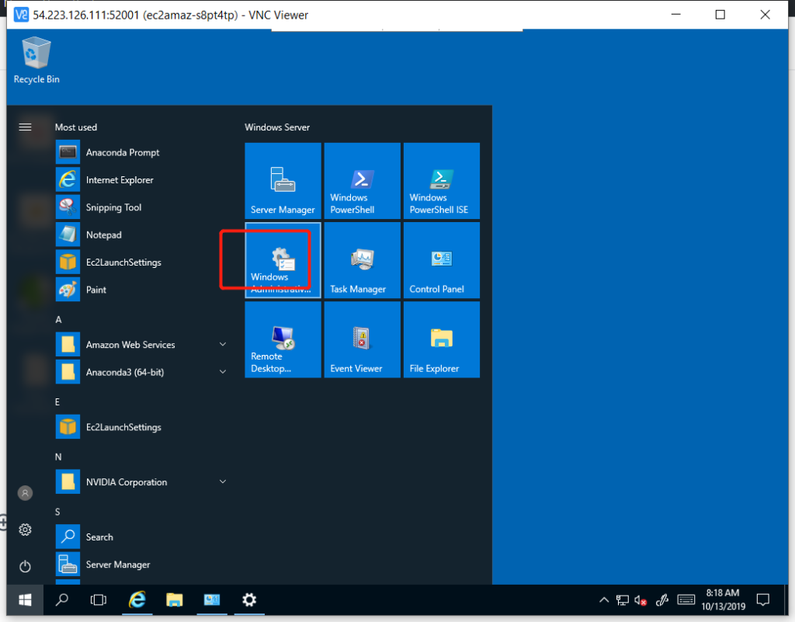This screenshot has height=622, width=795.
Task: Launch the Task Manager tile
Action: tap(362, 260)
